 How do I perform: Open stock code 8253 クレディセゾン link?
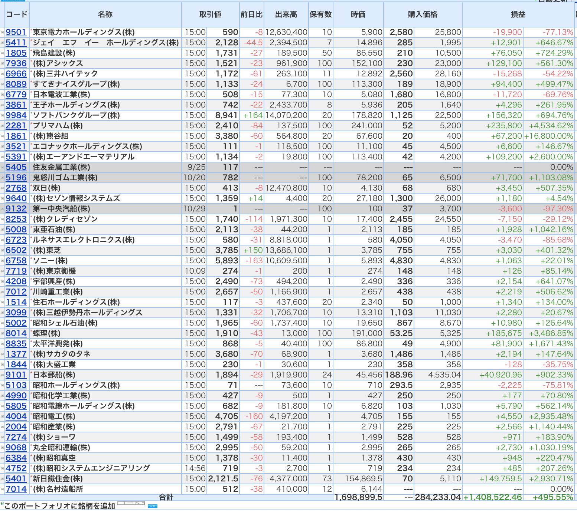(16, 219)
